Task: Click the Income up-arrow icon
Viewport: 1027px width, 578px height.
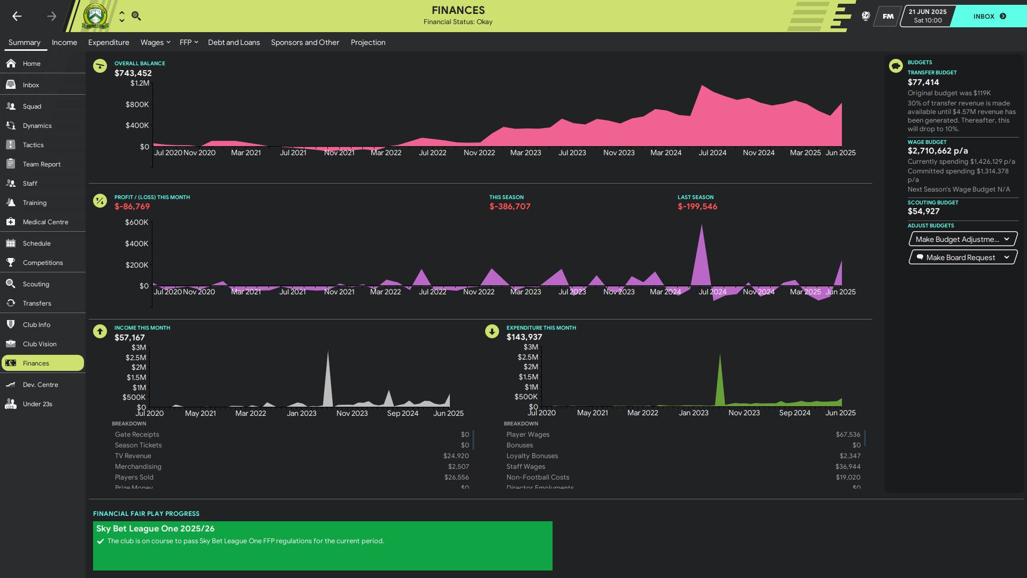Action: click(100, 331)
